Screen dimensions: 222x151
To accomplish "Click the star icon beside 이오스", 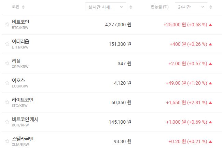I will pyautogui.click(x=7, y=83).
